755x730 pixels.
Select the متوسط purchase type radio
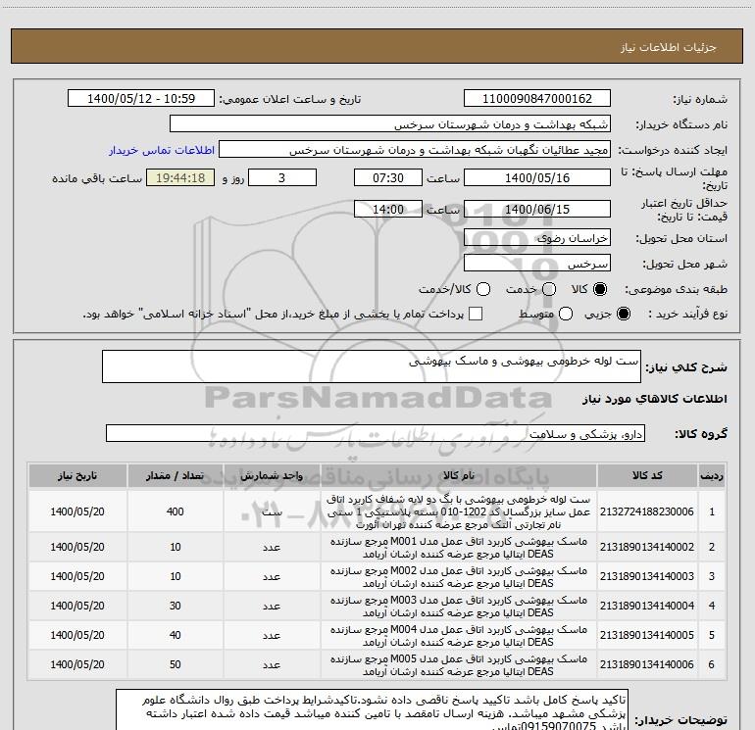(x=566, y=314)
